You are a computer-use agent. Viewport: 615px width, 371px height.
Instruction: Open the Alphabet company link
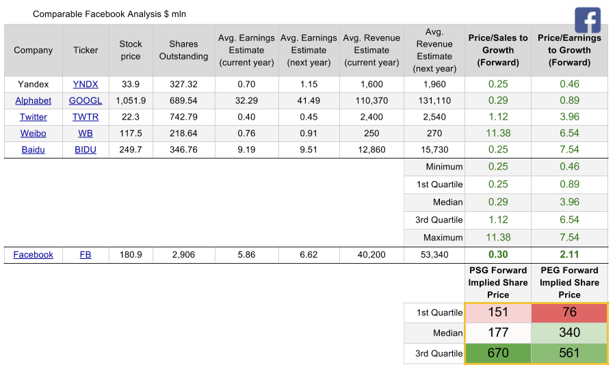33,100
